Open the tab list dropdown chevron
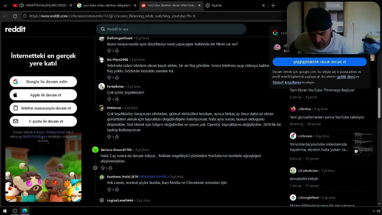This screenshot has width=382, height=215. click(x=5, y=5)
